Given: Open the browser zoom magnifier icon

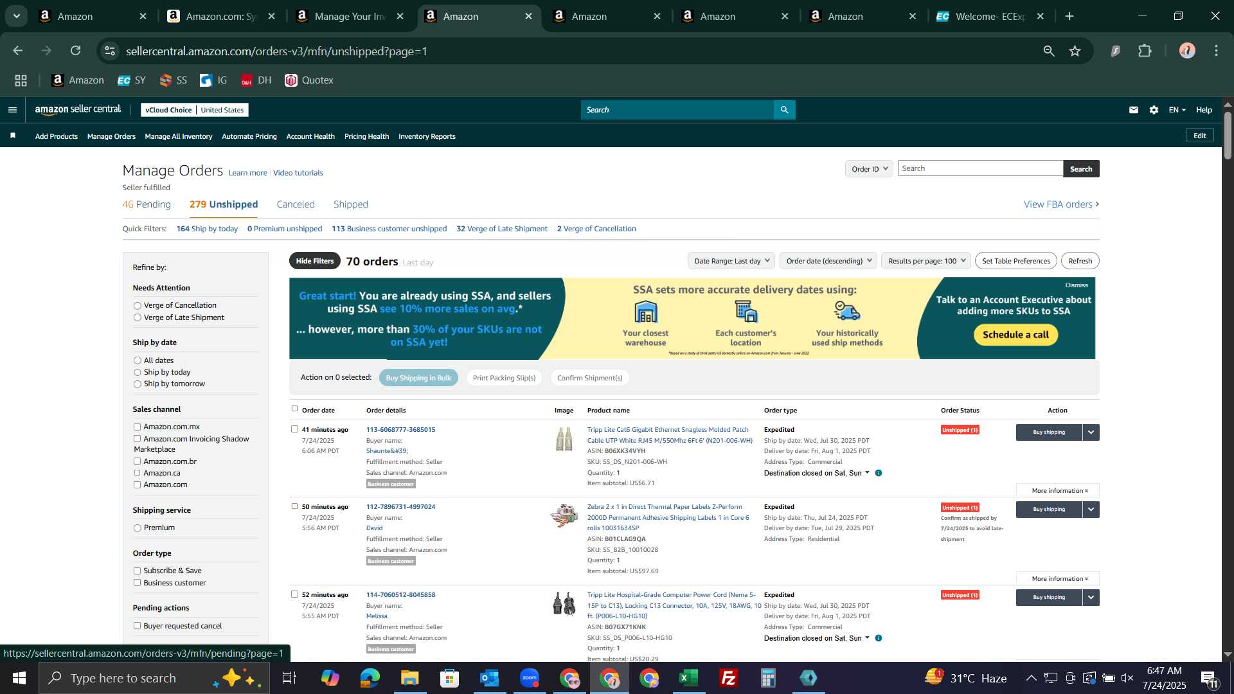Looking at the screenshot, I should coord(1049,51).
